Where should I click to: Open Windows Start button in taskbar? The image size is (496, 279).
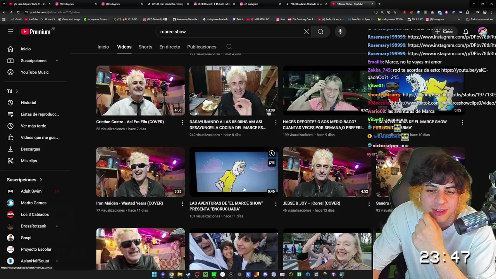click(x=154, y=275)
